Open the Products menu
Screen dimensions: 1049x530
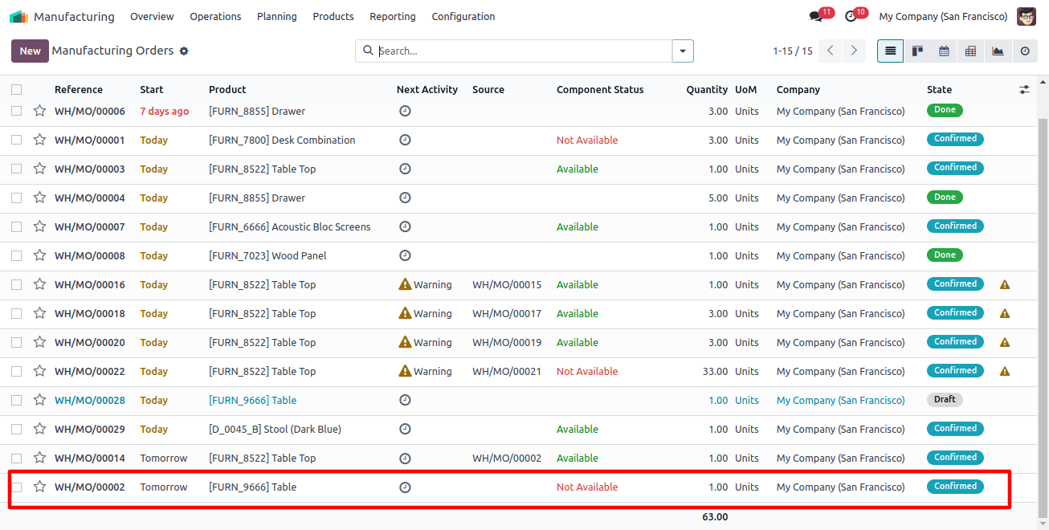tap(333, 16)
